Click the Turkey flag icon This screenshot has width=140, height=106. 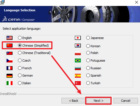click(x=78, y=83)
